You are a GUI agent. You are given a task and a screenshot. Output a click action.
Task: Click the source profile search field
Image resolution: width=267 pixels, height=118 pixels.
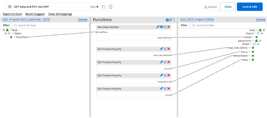(x=50, y=25)
